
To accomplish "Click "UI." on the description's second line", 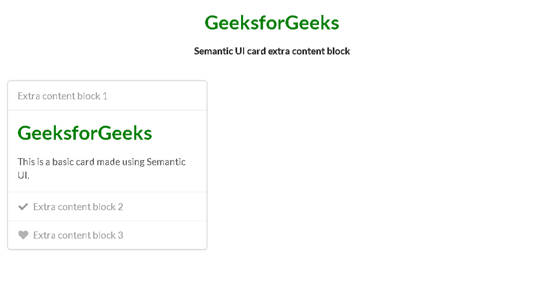I will (x=23, y=176).
